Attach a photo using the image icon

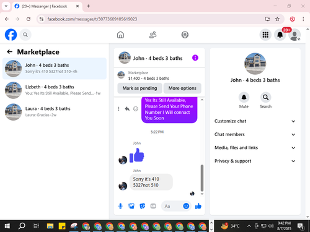[x=131, y=206]
